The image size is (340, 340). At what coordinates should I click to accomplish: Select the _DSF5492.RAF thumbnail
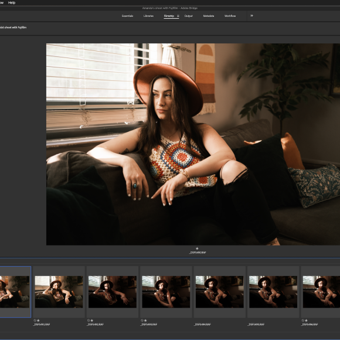[x=113, y=292]
